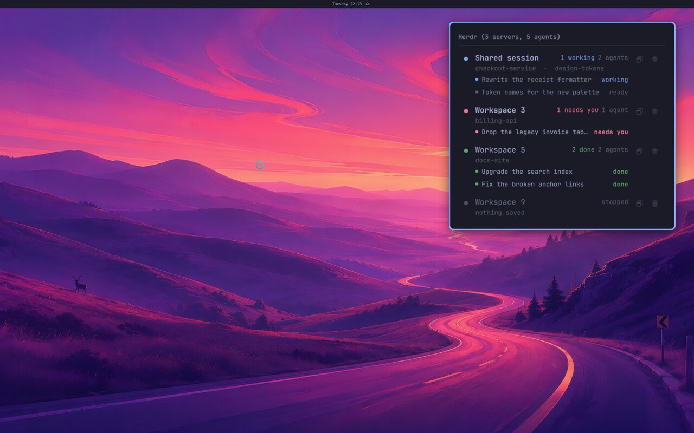The width and height of the screenshot is (694, 433).
Task: Click the "done" status of the search index agent
Action: pos(621,172)
